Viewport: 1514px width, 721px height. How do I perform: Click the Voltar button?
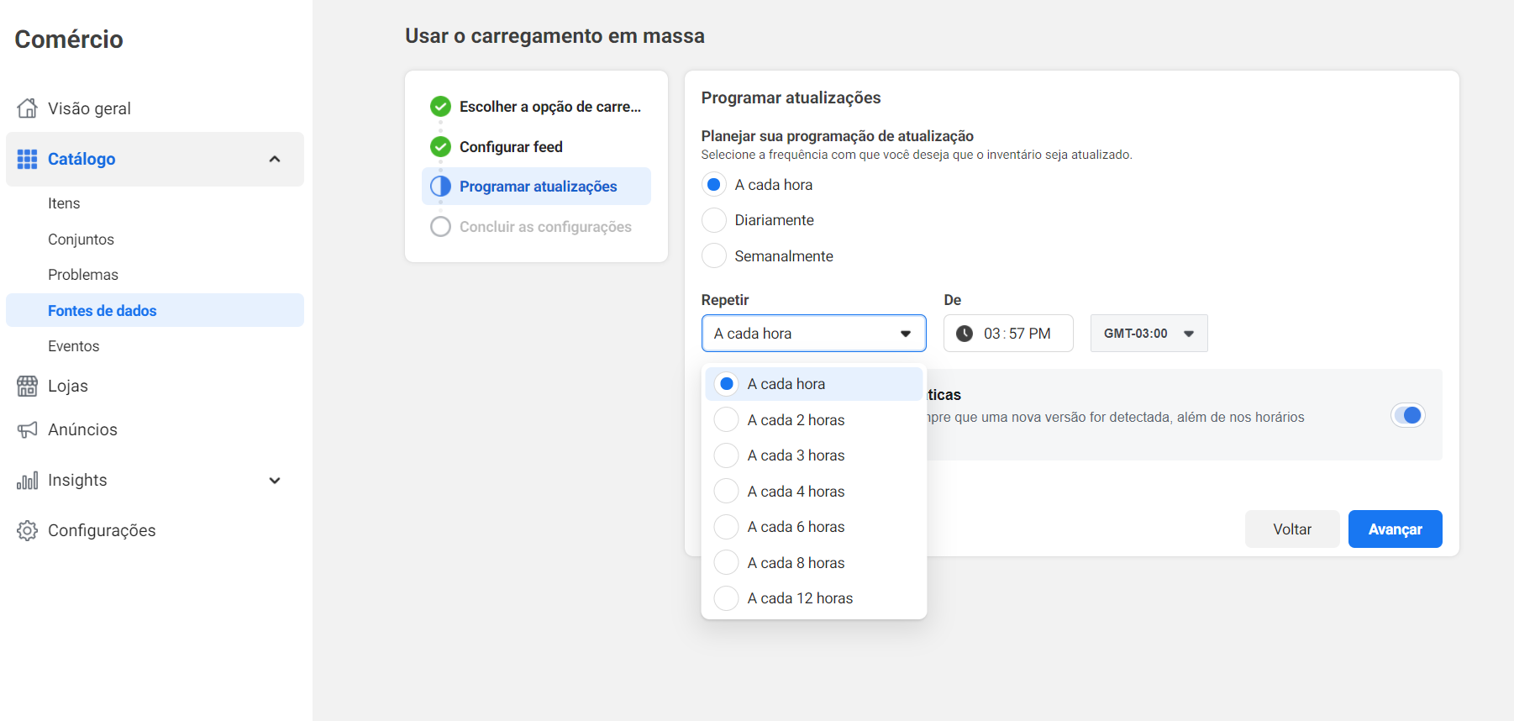pyautogui.click(x=1291, y=529)
